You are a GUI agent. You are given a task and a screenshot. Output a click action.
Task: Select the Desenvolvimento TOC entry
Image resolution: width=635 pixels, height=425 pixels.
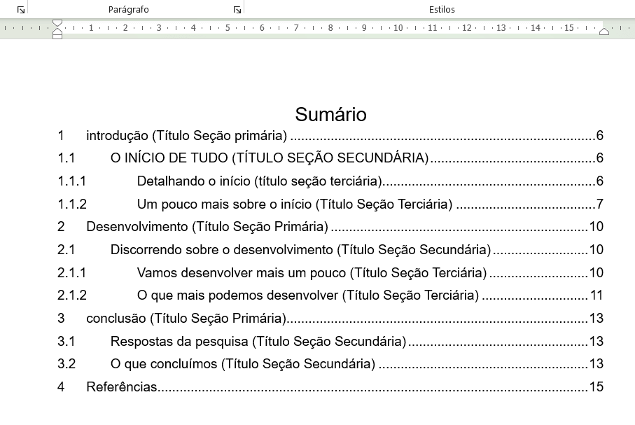pos(195,227)
